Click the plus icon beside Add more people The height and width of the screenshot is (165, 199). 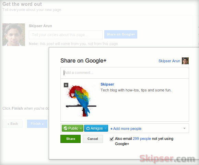[112, 129]
